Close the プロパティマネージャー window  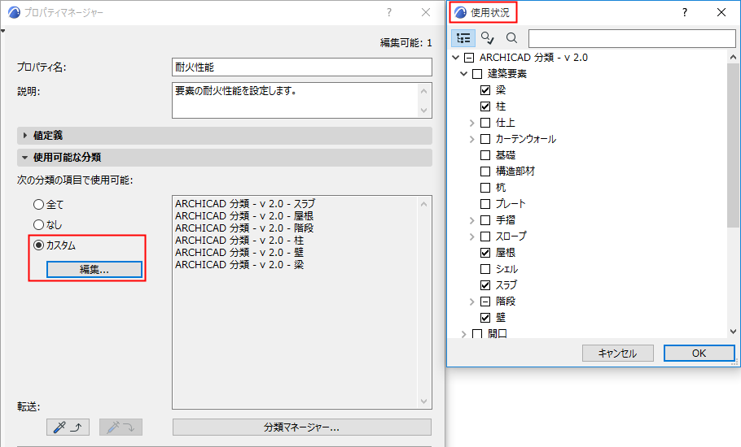click(x=426, y=13)
